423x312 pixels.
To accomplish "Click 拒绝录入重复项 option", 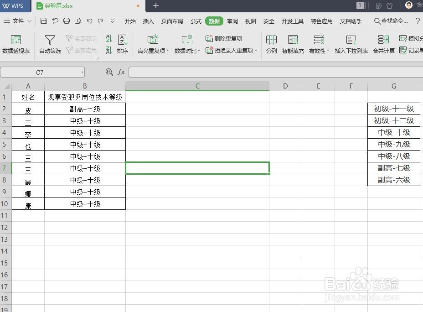I will (x=229, y=50).
